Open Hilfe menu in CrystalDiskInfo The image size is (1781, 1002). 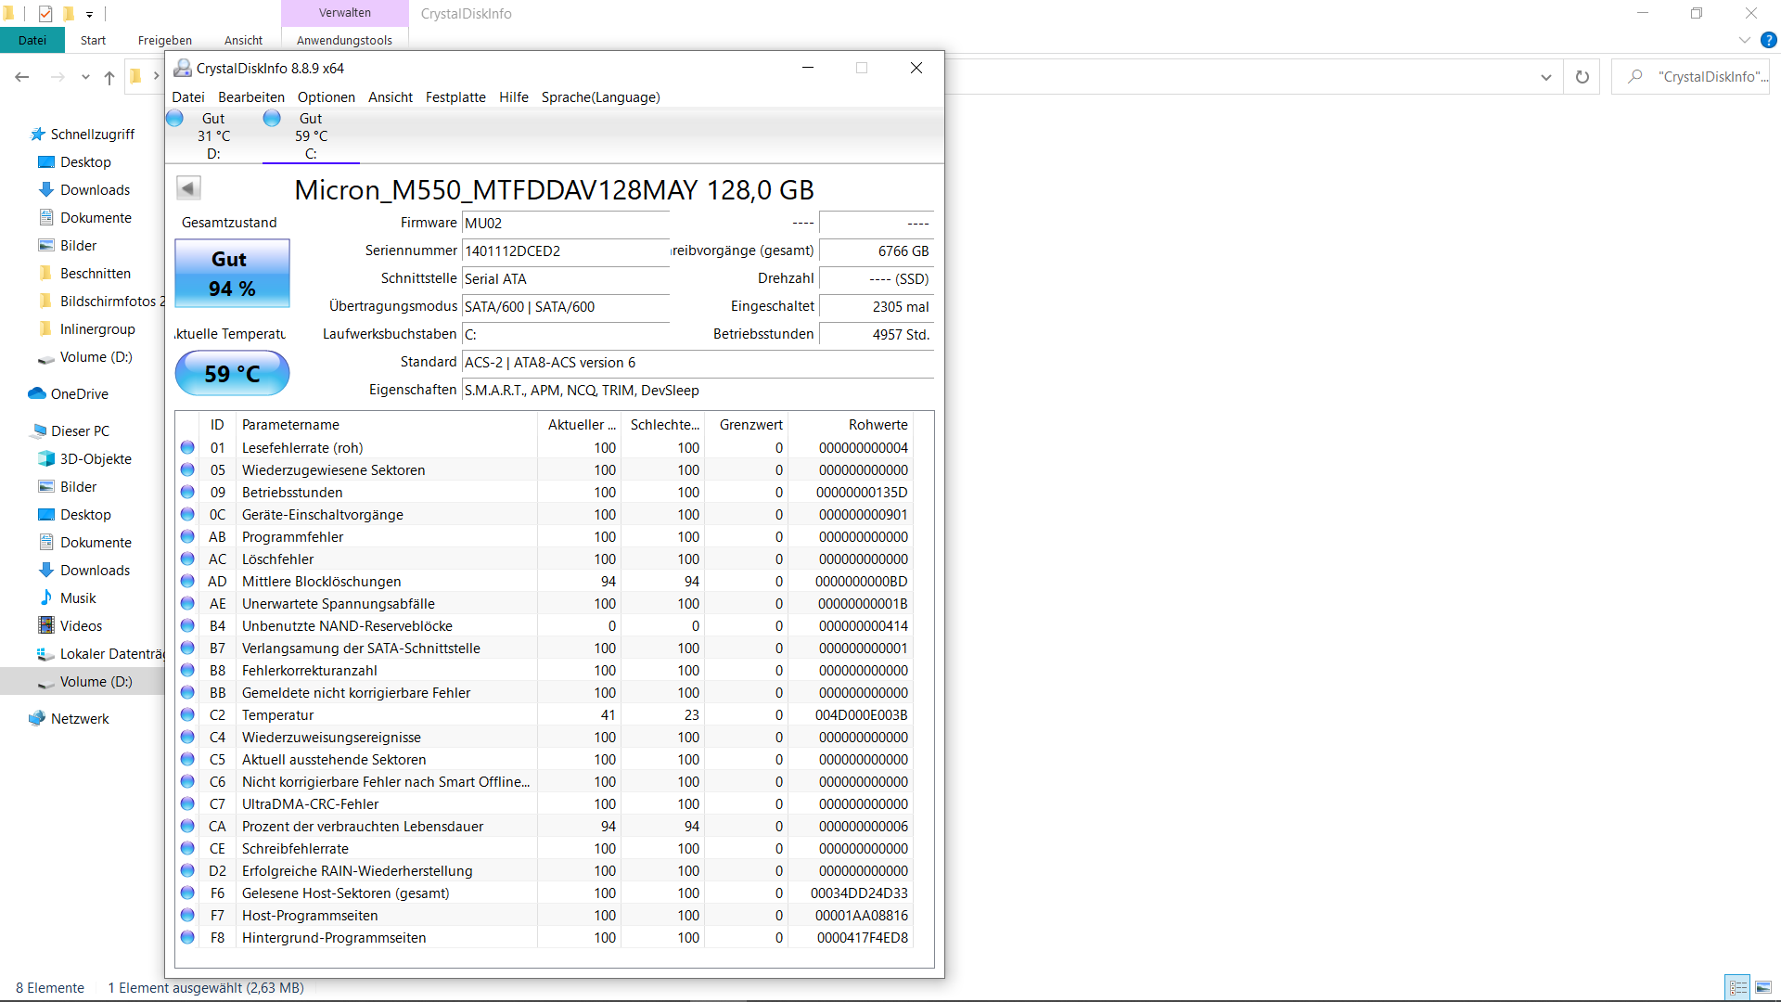click(x=514, y=96)
